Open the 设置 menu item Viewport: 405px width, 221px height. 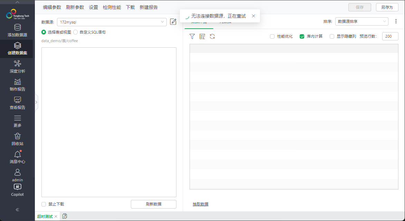point(93,7)
